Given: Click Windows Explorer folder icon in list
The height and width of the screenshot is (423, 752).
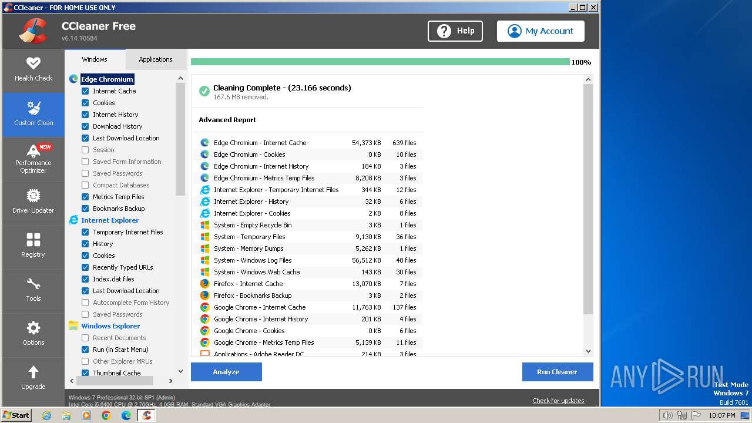Looking at the screenshot, I should tap(73, 326).
